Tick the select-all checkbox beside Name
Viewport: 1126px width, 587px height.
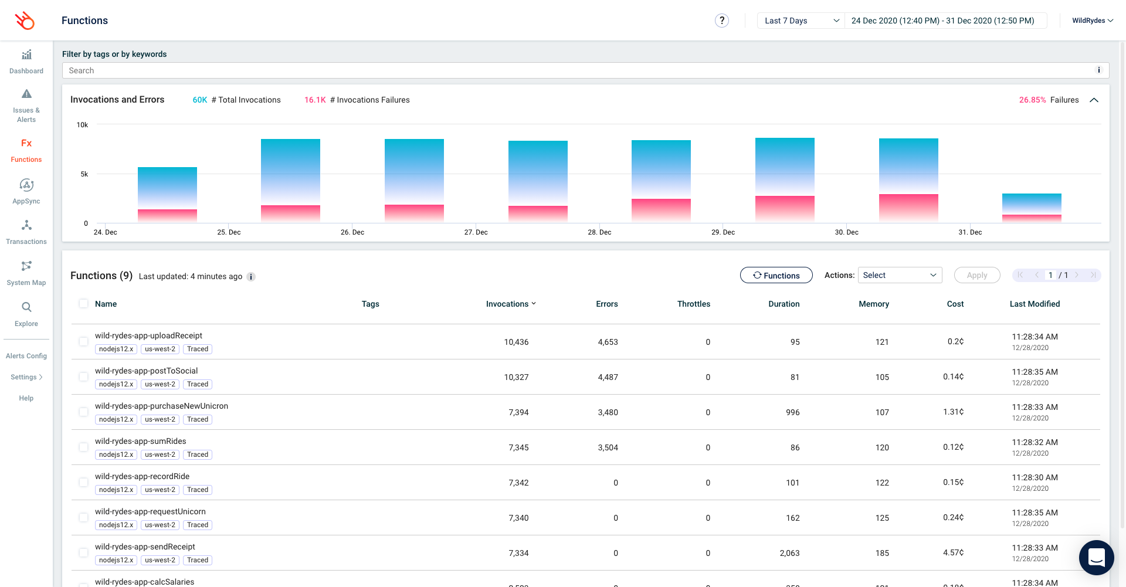[x=83, y=304]
